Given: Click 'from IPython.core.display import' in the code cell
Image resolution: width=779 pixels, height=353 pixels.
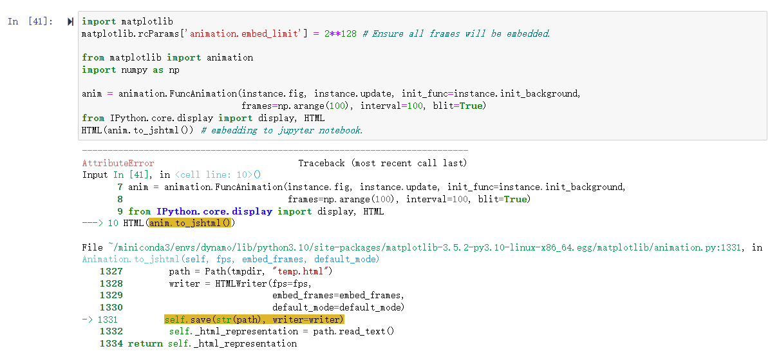Looking at the screenshot, I should coord(169,118).
